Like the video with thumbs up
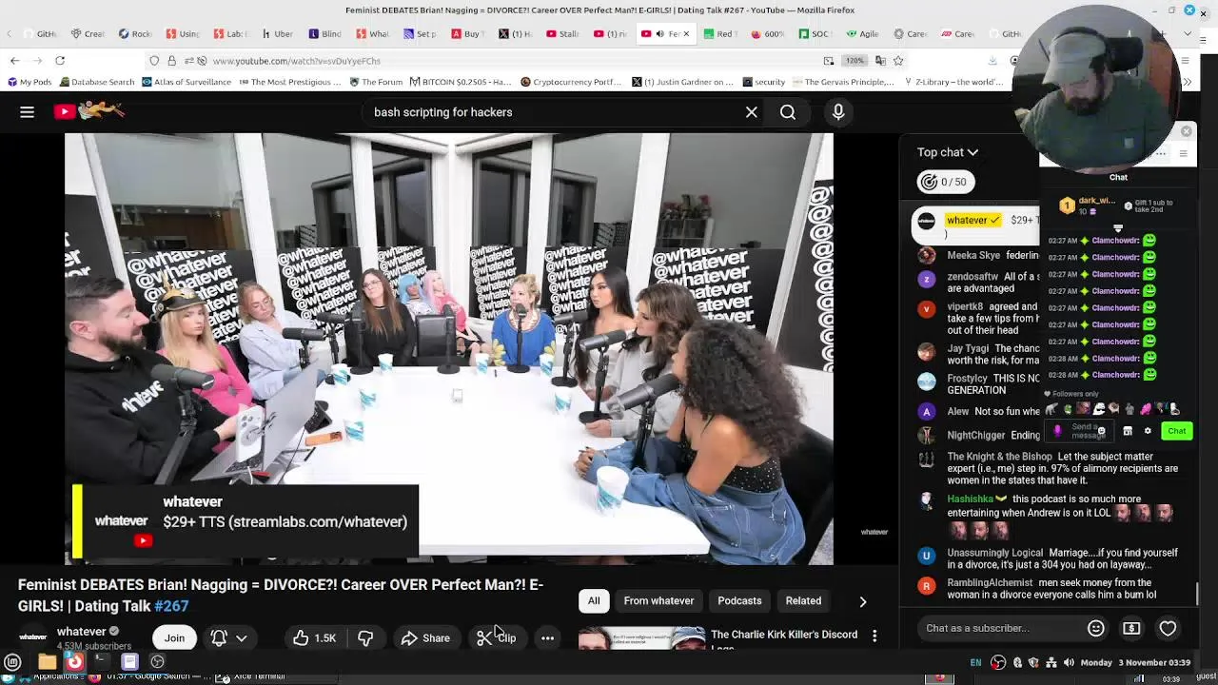 coord(315,638)
